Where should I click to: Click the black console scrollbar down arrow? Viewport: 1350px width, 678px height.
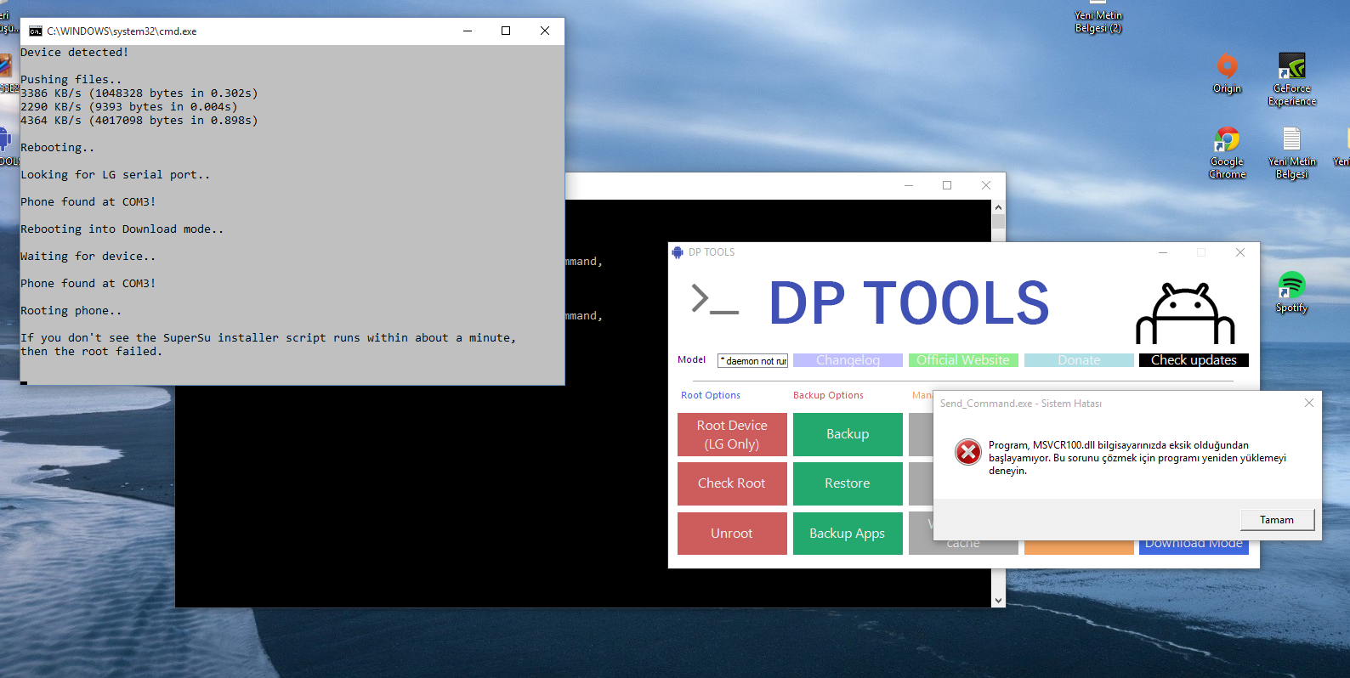(x=998, y=600)
